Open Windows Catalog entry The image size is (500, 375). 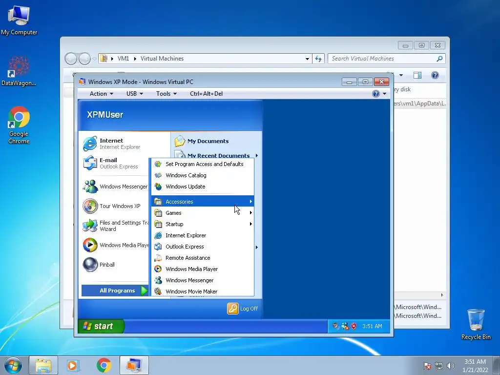point(203,175)
